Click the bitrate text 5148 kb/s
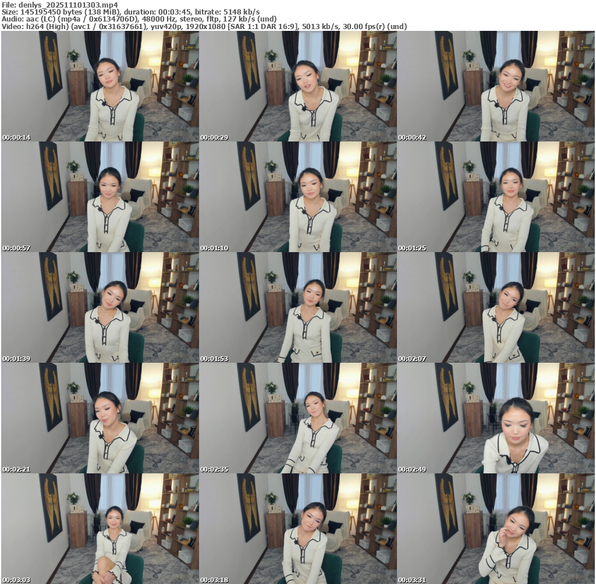596x584 pixels. 242,12
